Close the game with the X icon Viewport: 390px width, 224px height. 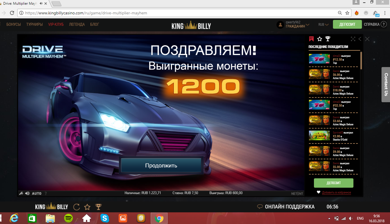367,39
